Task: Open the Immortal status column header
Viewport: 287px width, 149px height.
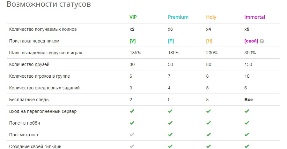Action: tap(254, 17)
